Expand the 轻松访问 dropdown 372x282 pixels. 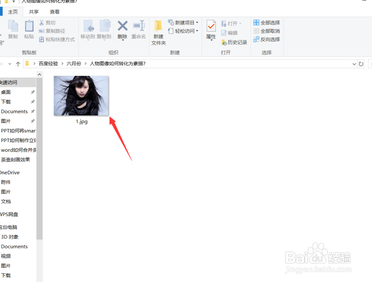click(198, 31)
